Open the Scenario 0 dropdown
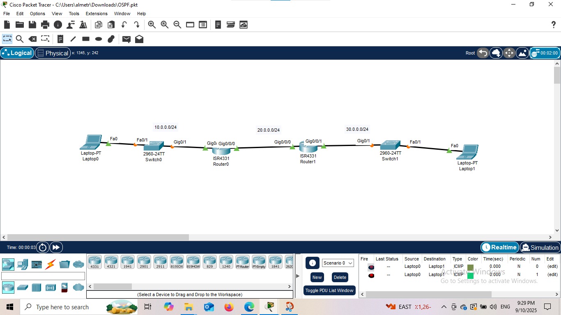 click(x=338, y=263)
